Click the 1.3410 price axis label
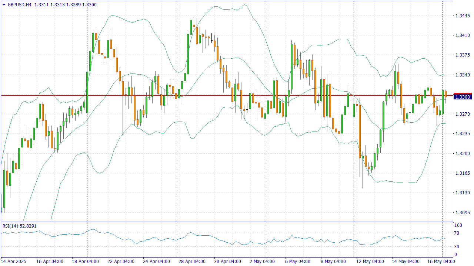 click(x=462, y=36)
